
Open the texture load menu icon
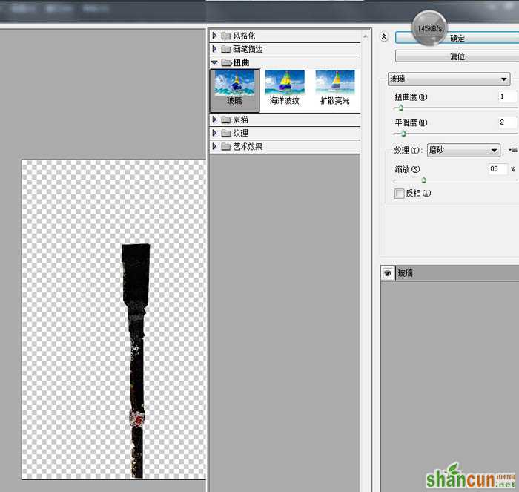tap(513, 150)
